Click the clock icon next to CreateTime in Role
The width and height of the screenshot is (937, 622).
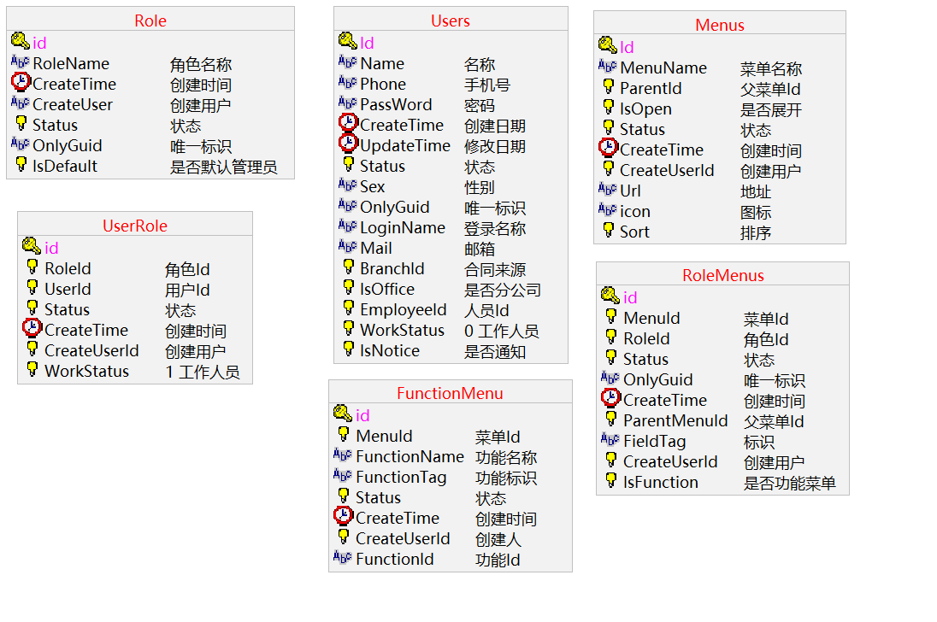pyautogui.click(x=20, y=83)
